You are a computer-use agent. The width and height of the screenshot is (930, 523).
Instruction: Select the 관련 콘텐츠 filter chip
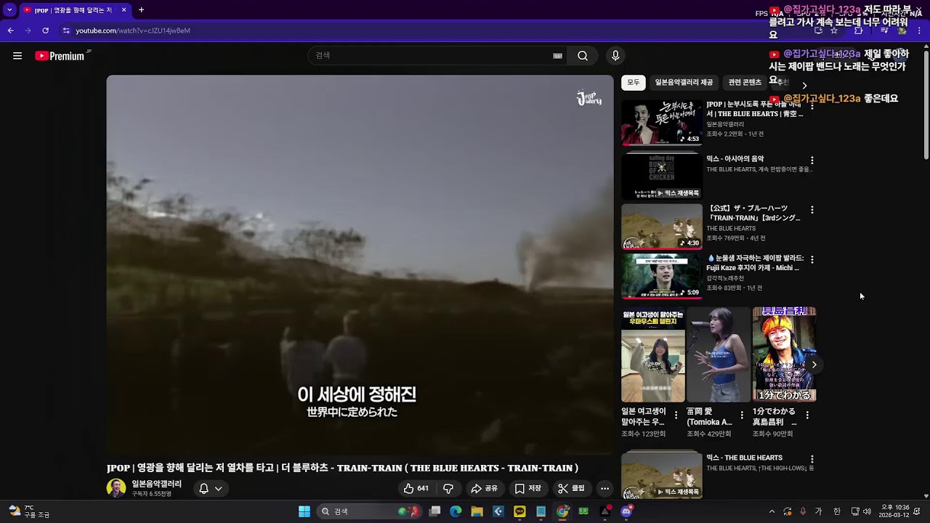click(x=745, y=83)
